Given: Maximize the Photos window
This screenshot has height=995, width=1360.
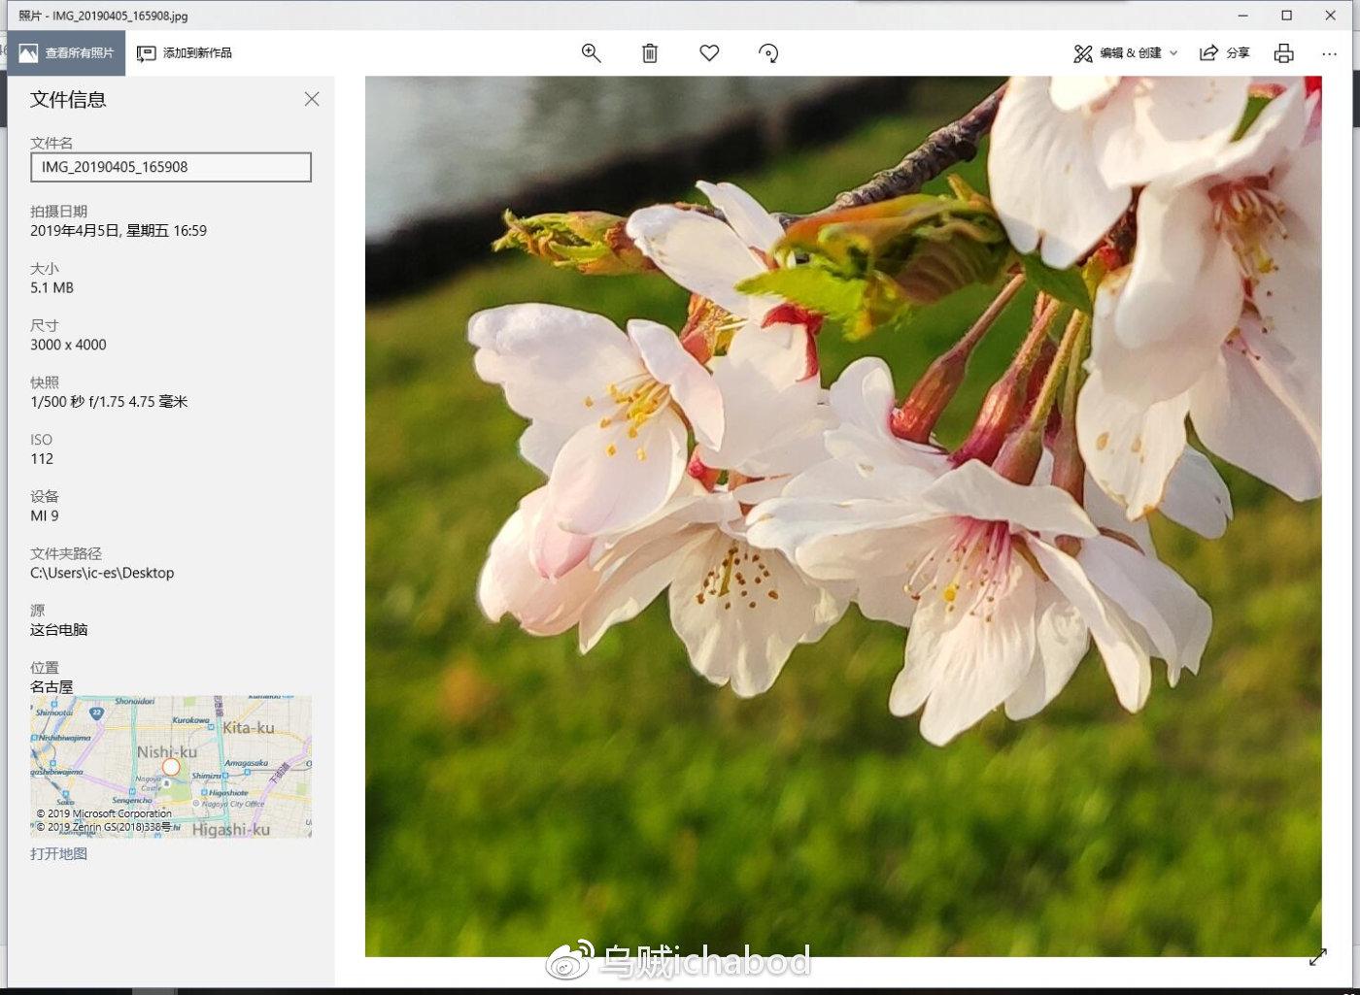Looking at the screenshot, I should 1286,16.
